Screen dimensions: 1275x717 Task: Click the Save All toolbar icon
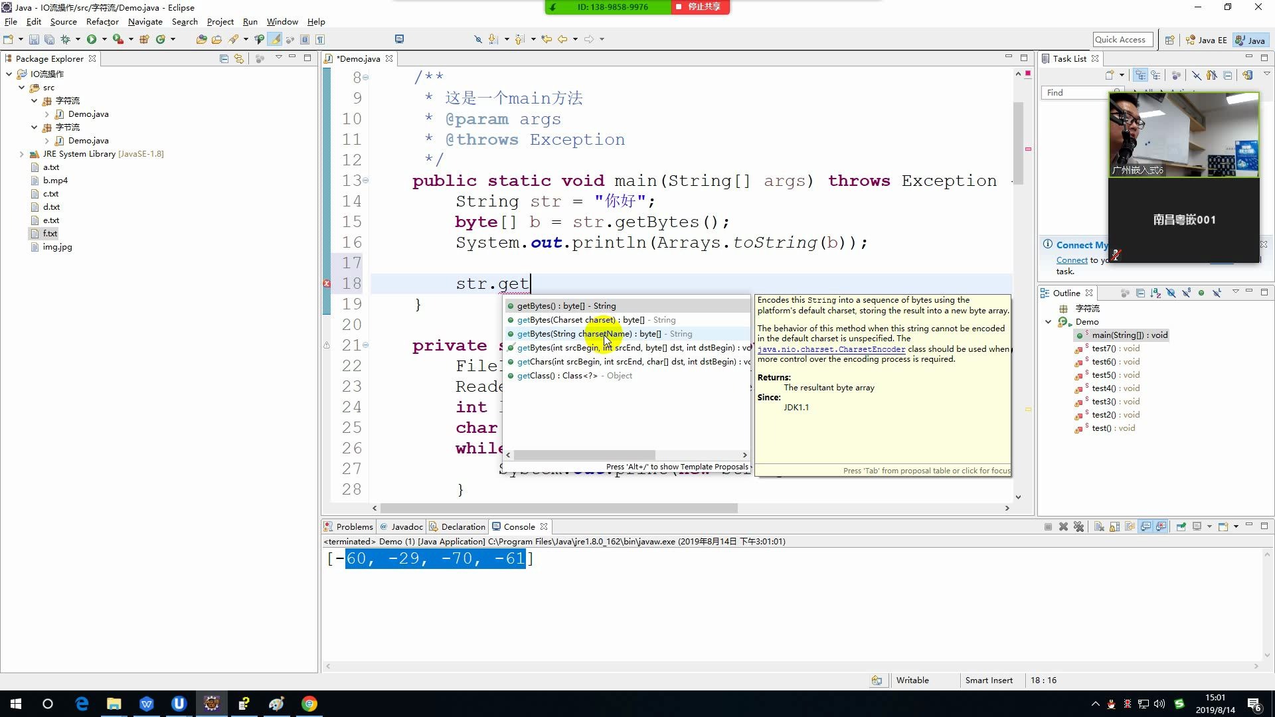(x=49, y=40)
